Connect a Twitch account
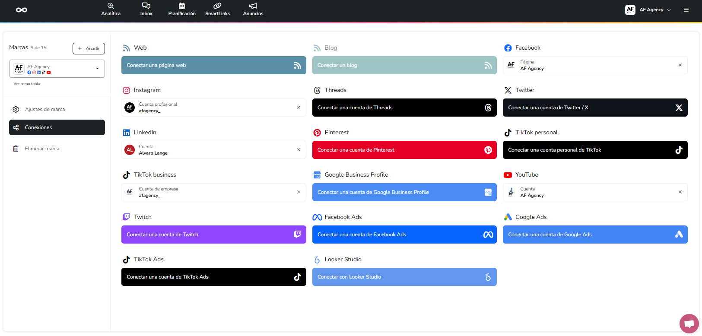The height and width of the screenshot is (336, 702). (x=214, y=235)
